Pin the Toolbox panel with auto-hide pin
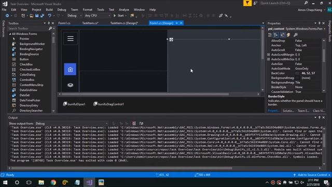This screenshot has height=187, width=332. click(x=49, y=23)
